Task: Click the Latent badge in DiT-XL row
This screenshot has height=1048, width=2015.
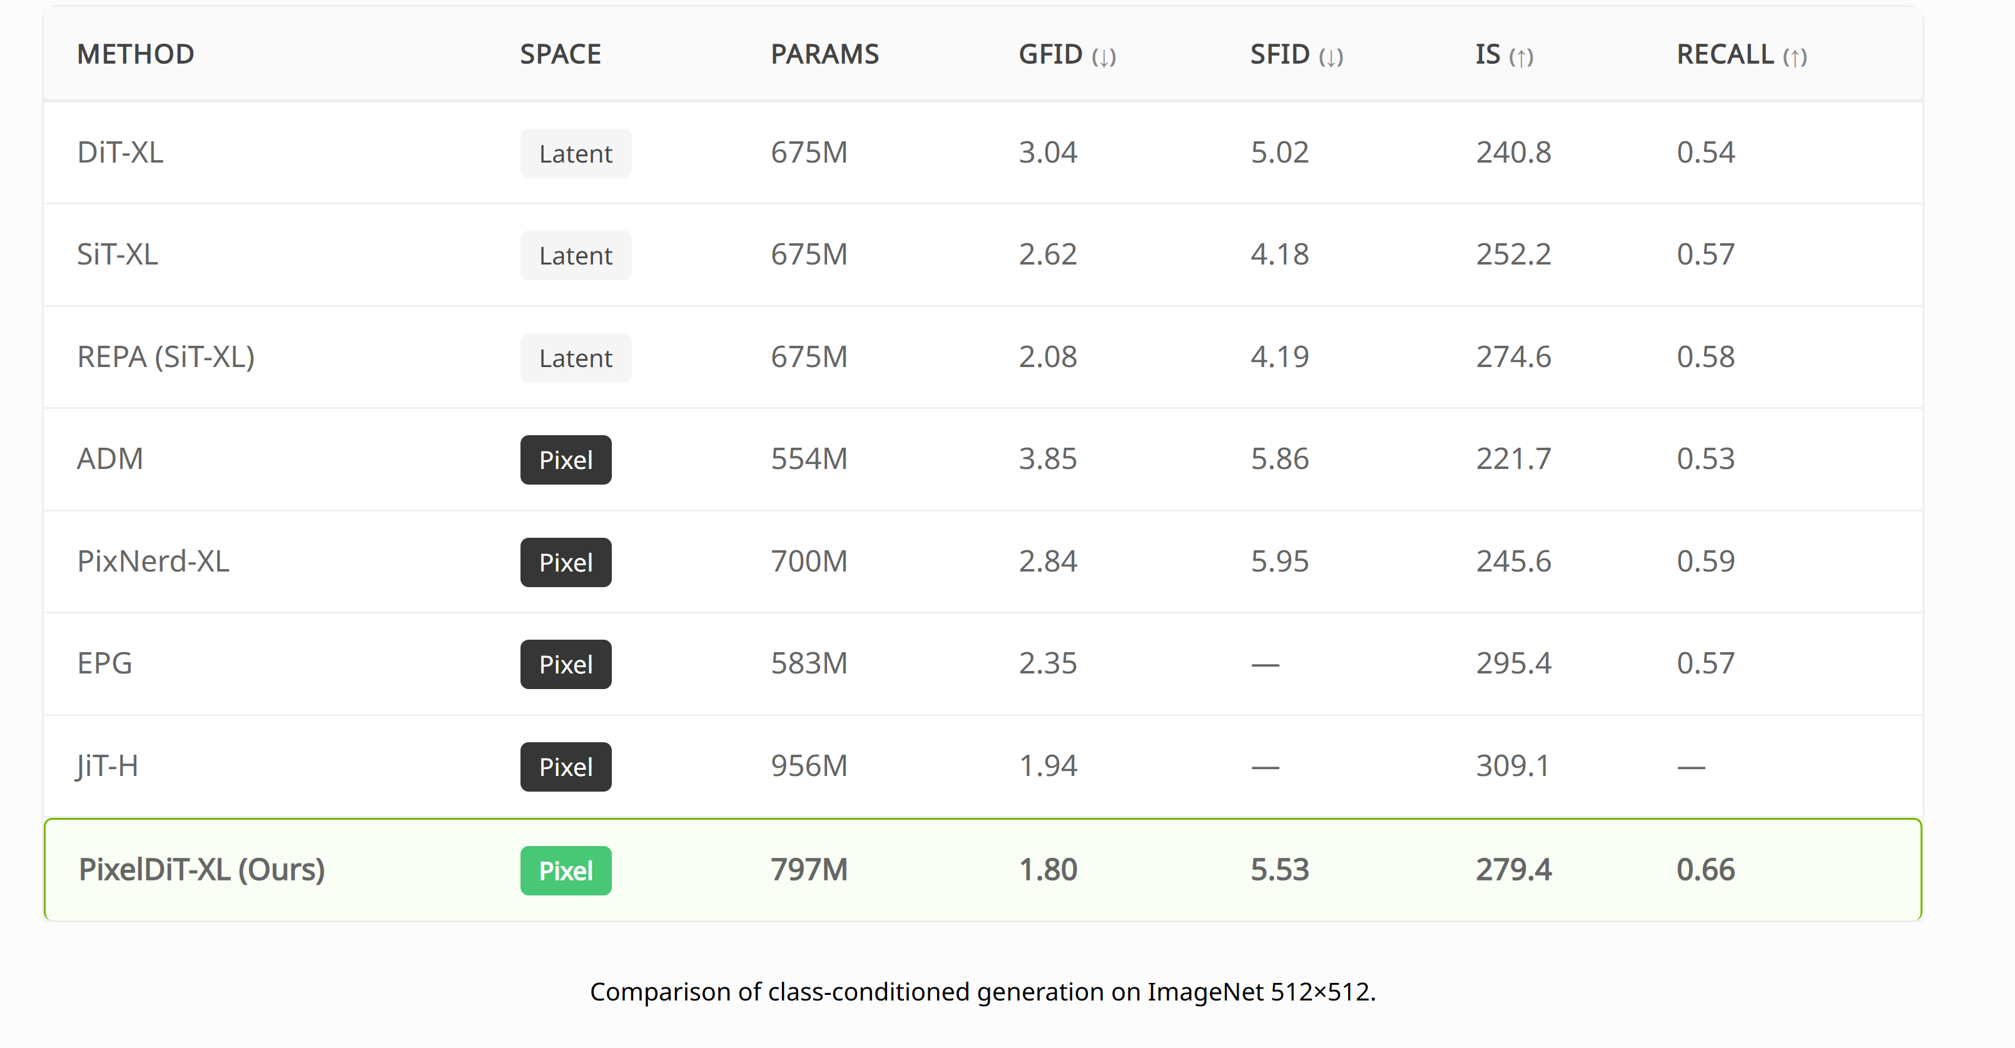Action: point(576,153)
